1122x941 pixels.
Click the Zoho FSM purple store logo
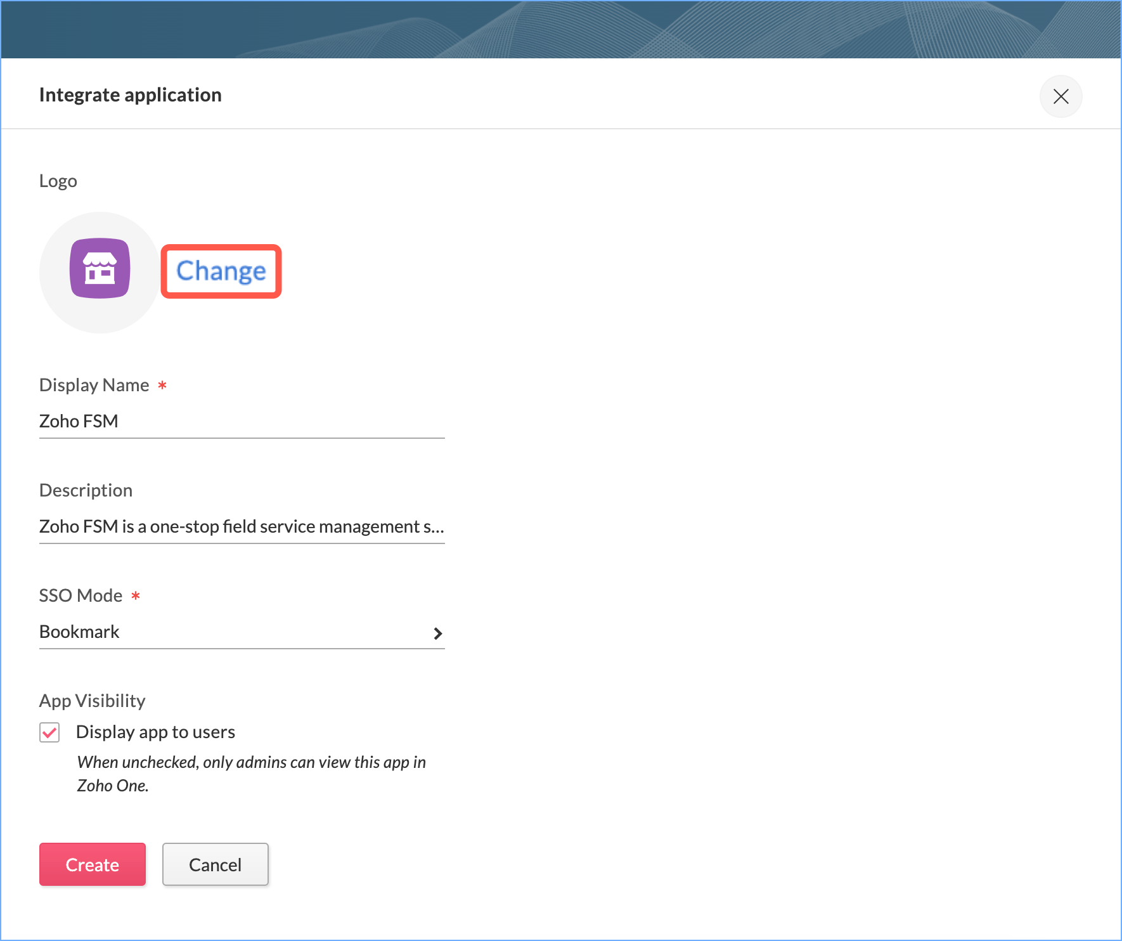pyautogui.click(x=100, y=268)
